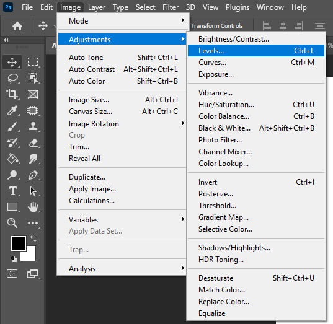This screenshot has width=333, height=324.
Task: Select the Horizontal Type tool
Action: [12, 191]
